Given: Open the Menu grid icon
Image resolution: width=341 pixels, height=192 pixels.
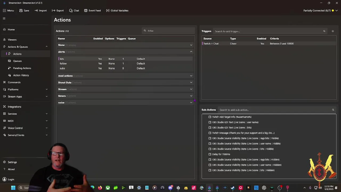Looking at the screenshot, I should click(x=5, y=10).
